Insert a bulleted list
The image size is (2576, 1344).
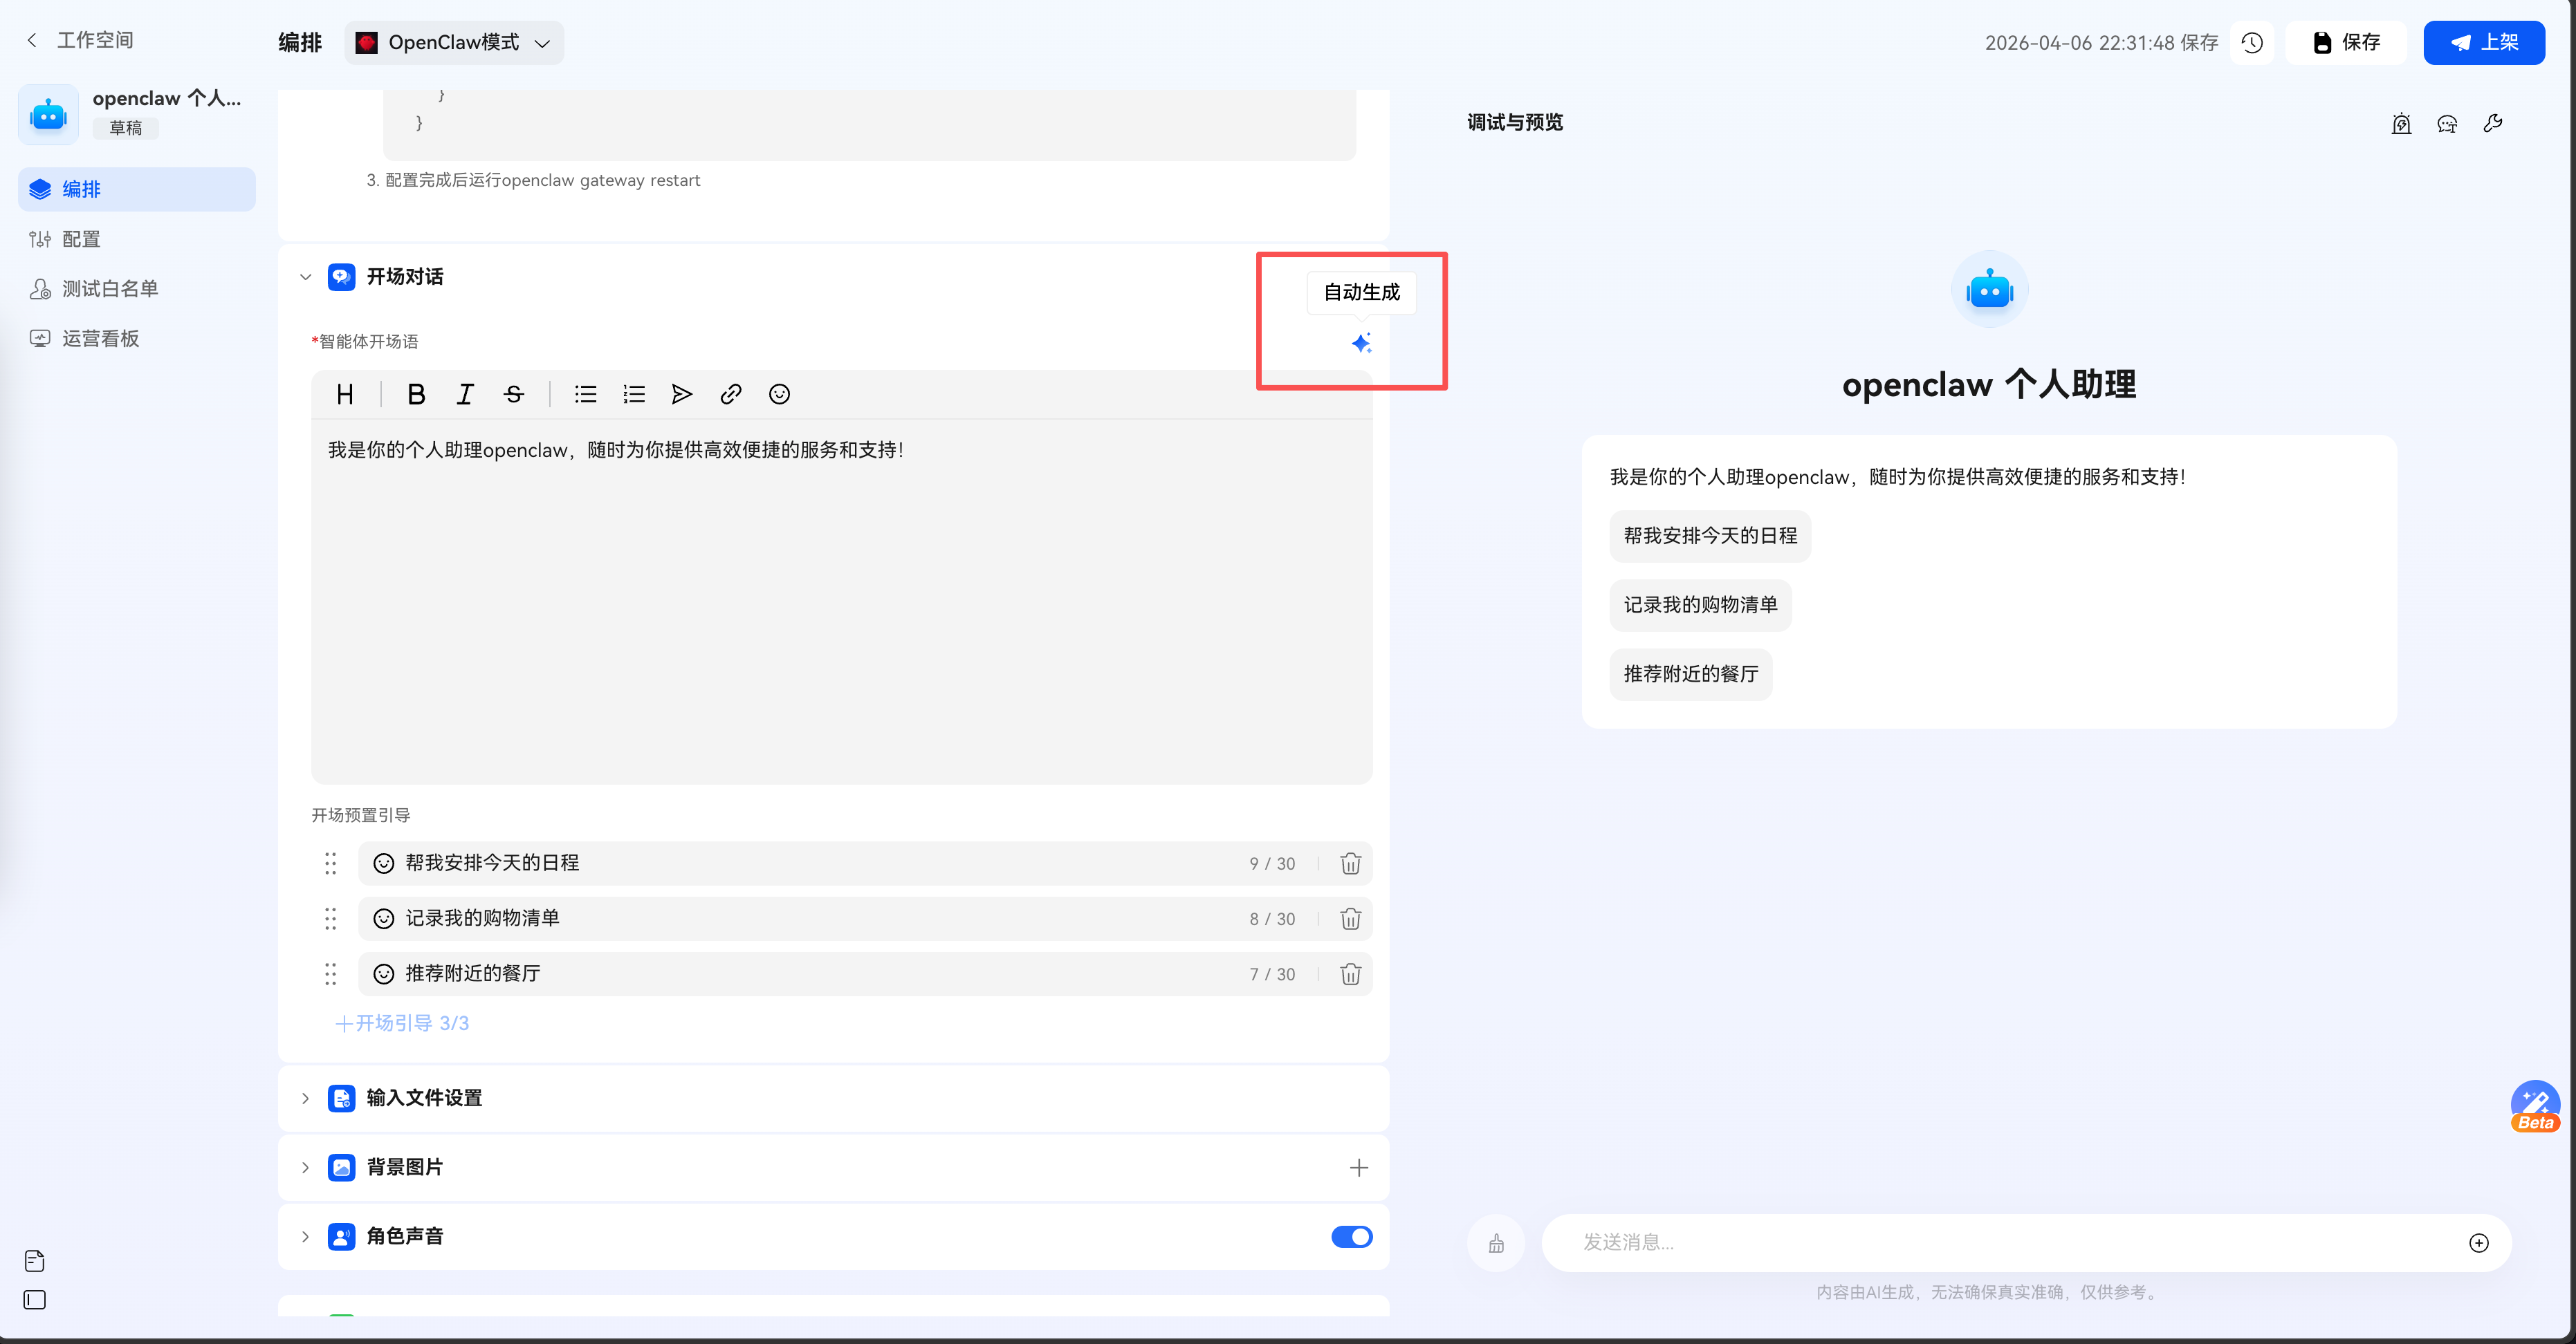click(586, 395)
